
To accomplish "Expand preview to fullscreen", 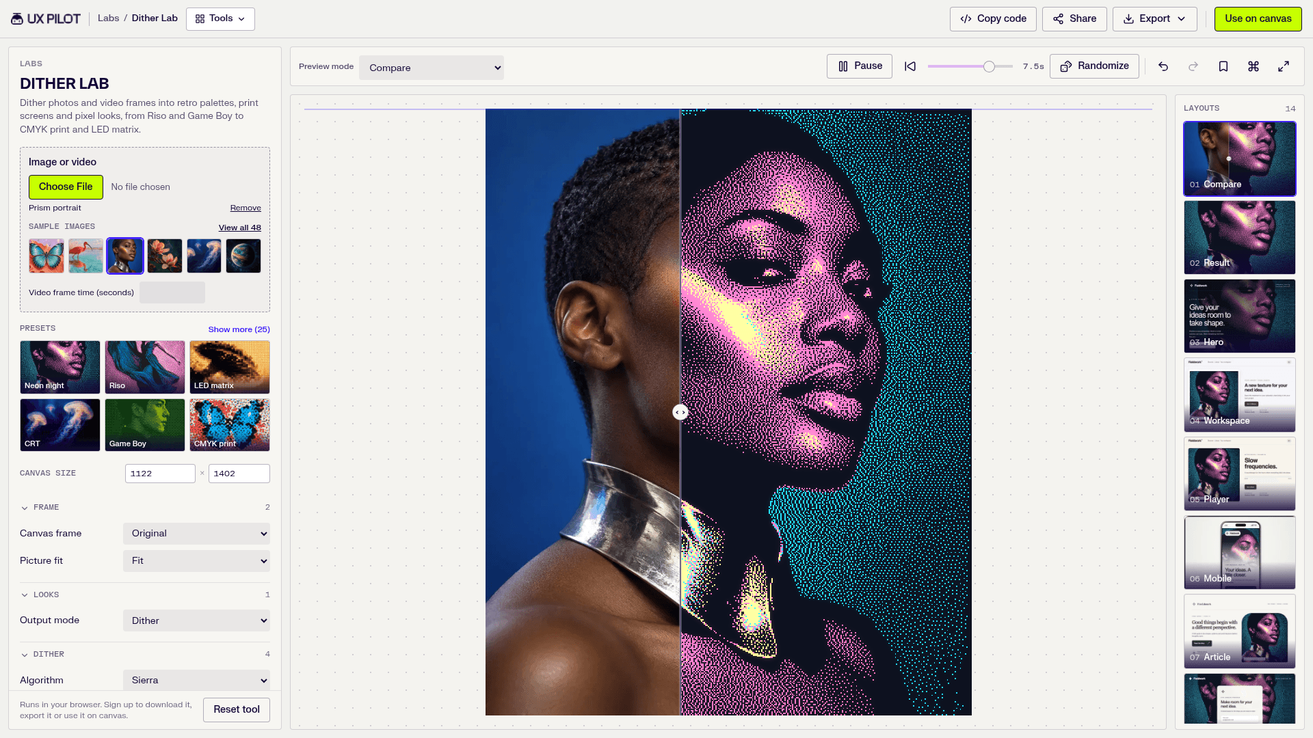I will pos(1284,66).
